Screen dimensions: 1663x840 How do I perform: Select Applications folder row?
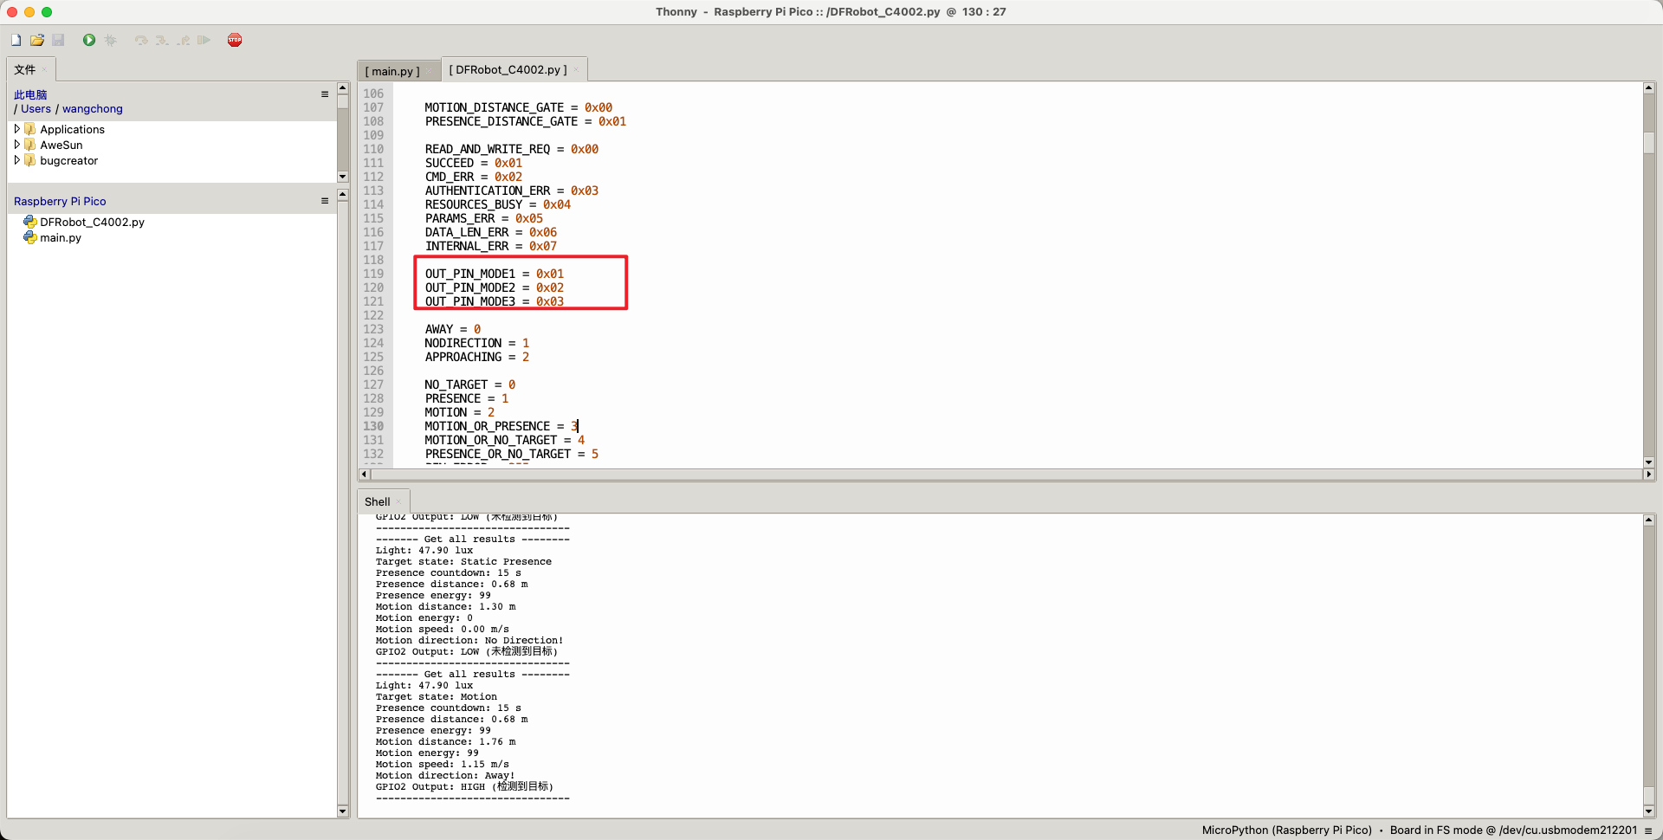[x=72, y=129]
